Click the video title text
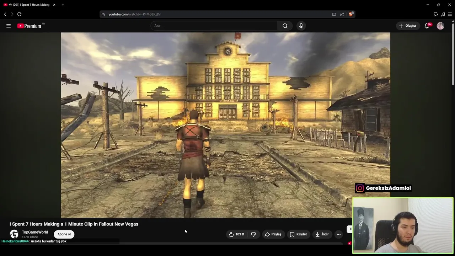Screen dimensions: 455x256 (74, 224)
